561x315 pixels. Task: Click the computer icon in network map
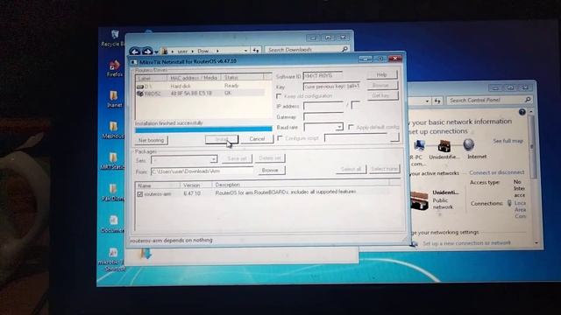pyautogui.click(x=419, y=146)
